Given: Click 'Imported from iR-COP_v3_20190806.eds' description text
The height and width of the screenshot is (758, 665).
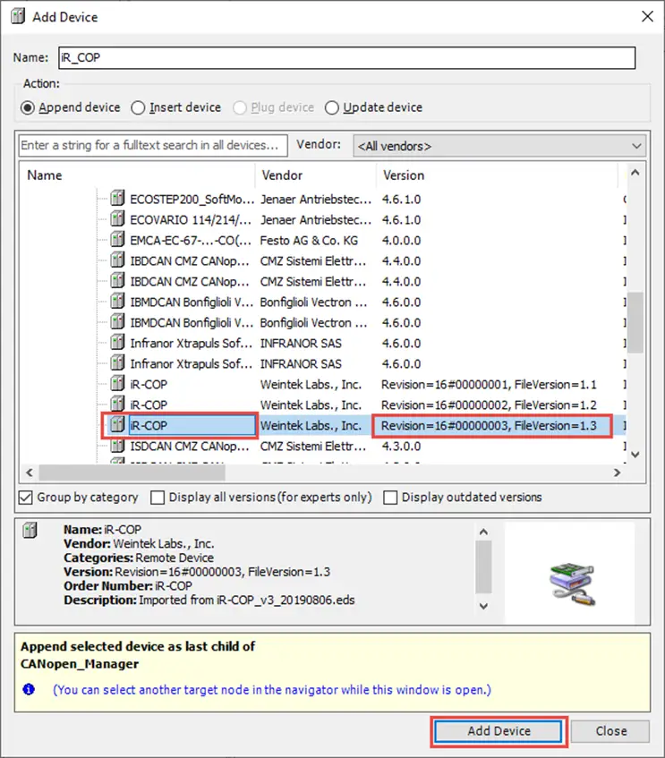Looking at the screenshot, I should (247, 600).
